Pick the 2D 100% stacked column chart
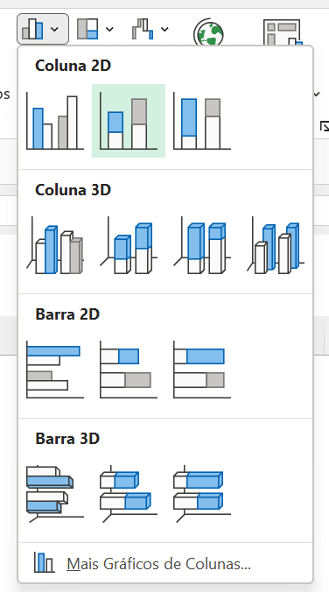Screen dimensions: 329x592 (202, 121)
